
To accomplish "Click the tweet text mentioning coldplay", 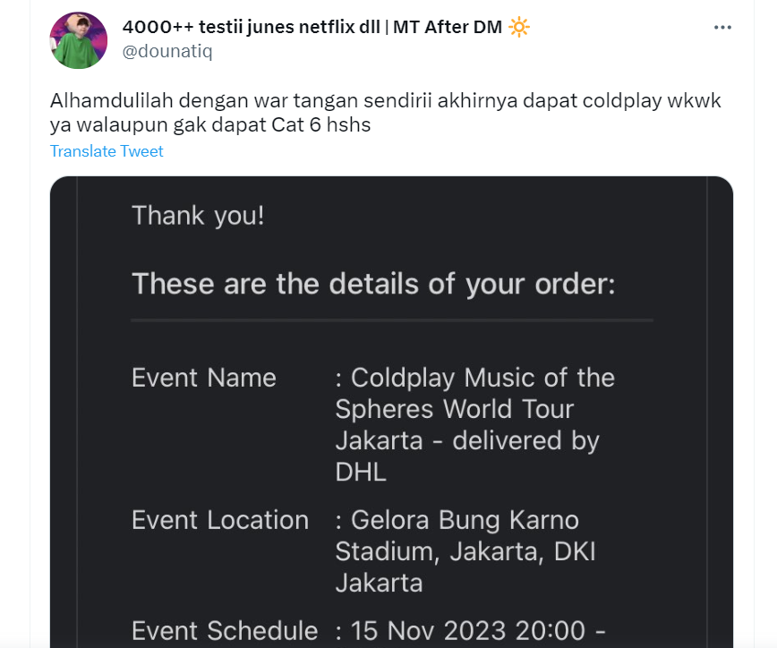I will 385,101.
